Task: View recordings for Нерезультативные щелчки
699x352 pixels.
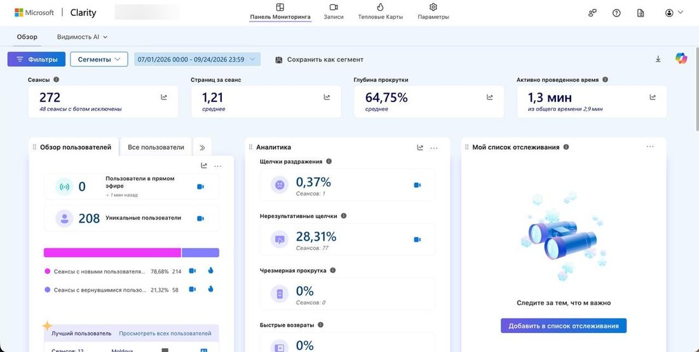Action: coord(417,239)
